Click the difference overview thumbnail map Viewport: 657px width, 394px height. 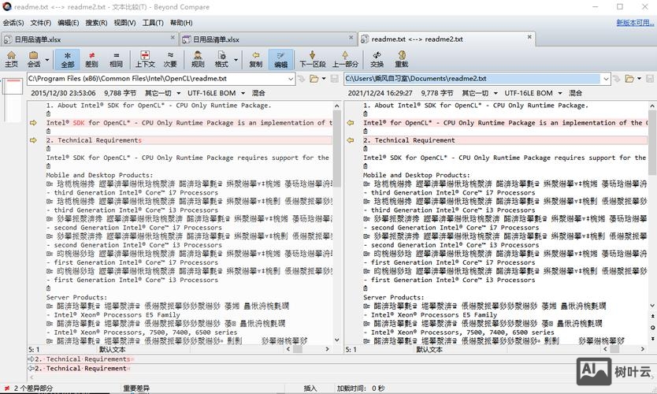[12, 99]
